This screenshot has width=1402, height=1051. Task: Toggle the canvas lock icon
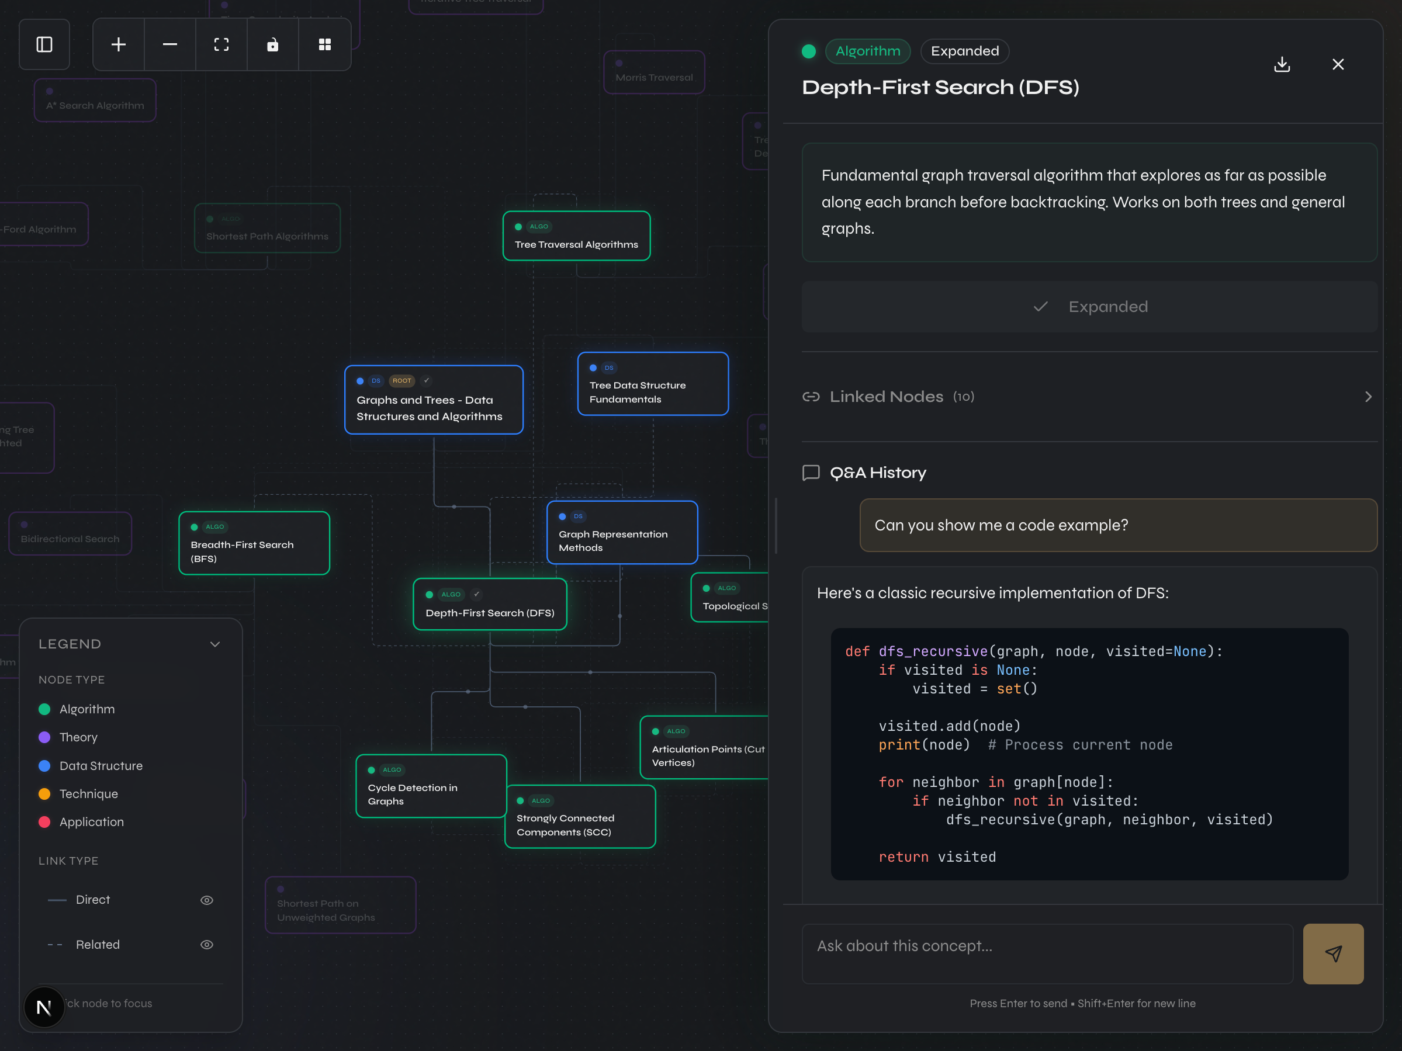272,44
